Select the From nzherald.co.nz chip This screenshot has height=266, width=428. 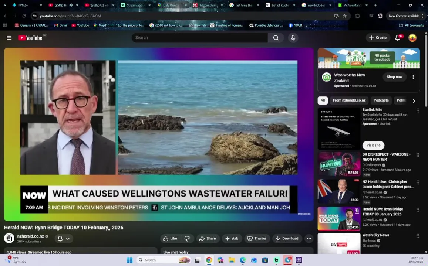[x=349, y=100]
